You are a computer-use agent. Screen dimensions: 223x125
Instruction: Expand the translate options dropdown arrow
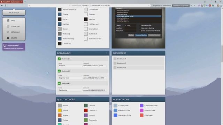coord(191,6)
